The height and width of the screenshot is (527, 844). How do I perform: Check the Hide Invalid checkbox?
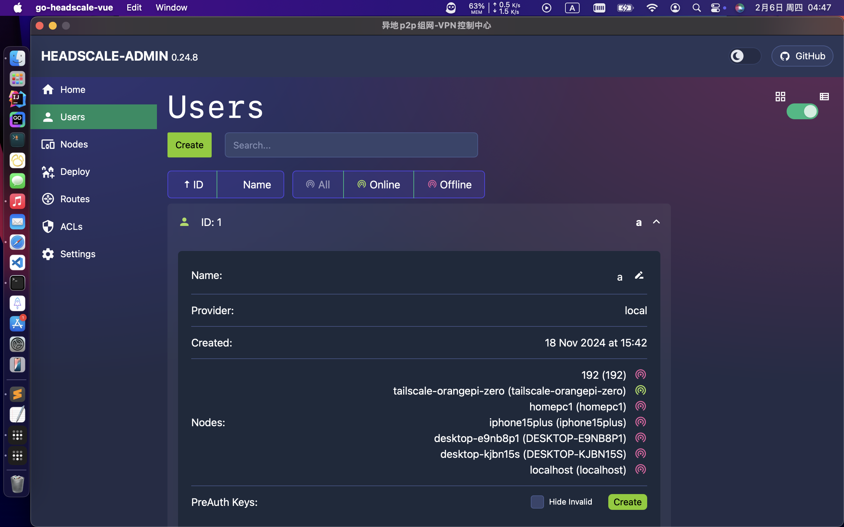coord(537,502)
